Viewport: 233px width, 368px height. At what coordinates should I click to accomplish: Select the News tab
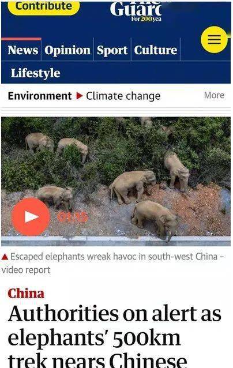coord(22,50)
